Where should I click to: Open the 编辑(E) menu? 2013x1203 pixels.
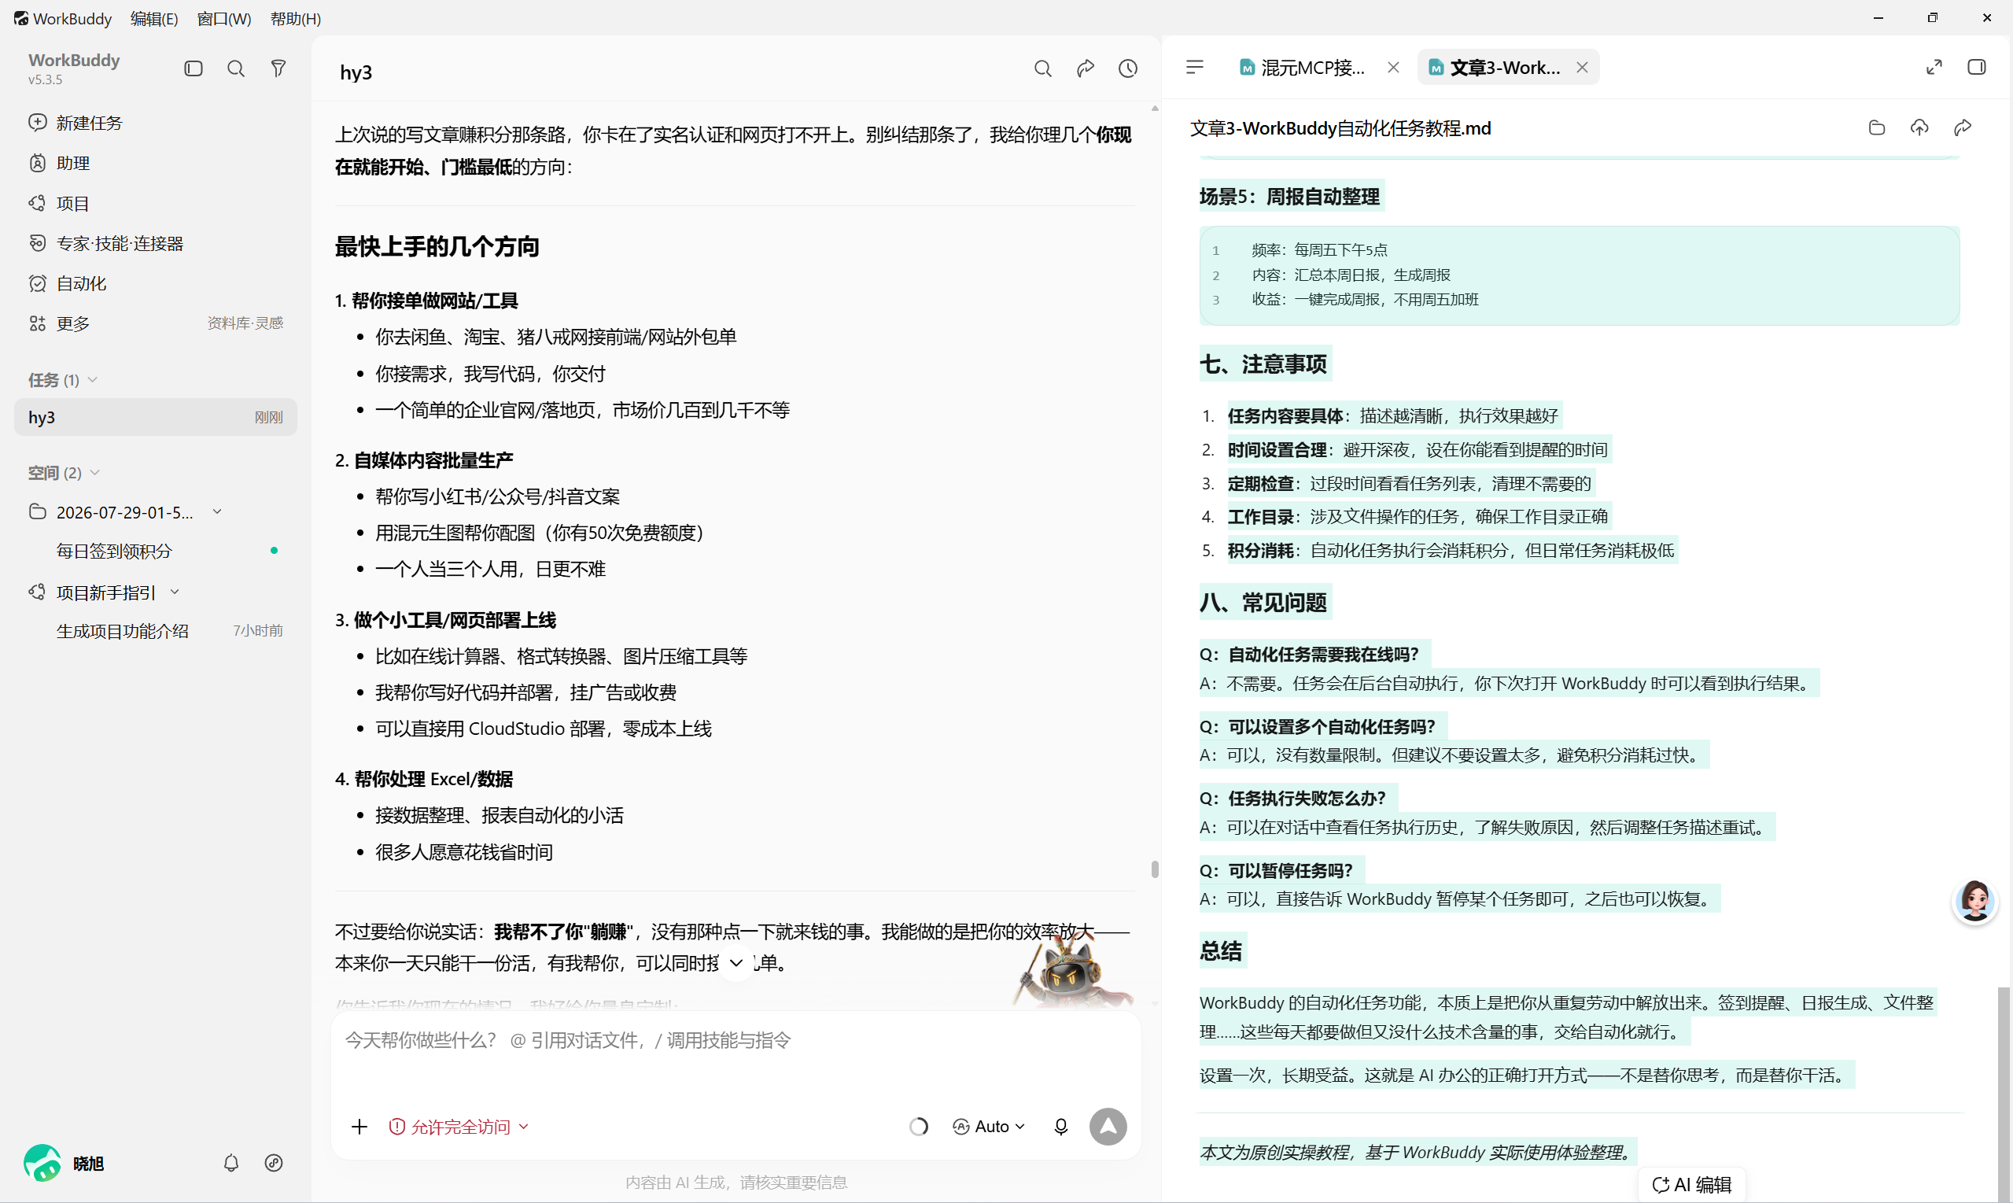click(154, 18)
